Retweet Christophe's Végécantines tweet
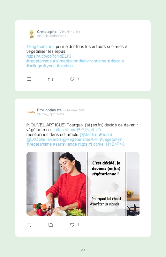166x257 pixels. pyautogui.click(x=50, y=79)
